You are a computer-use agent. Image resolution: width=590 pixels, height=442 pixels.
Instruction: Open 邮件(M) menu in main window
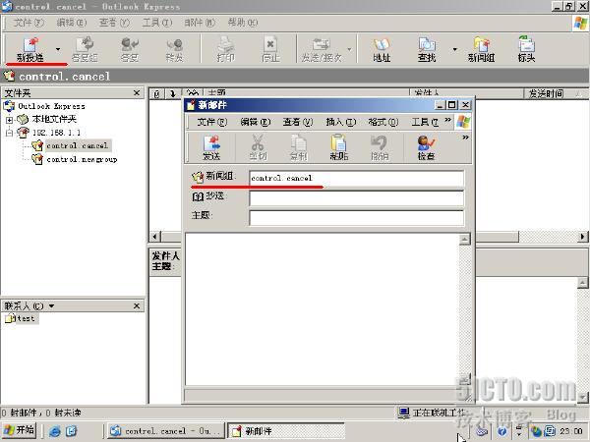click(200, 23)
